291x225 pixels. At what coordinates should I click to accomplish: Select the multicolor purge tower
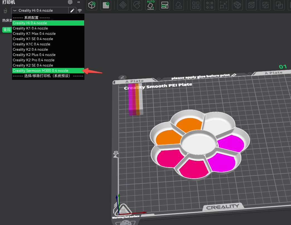pos(135,99)
